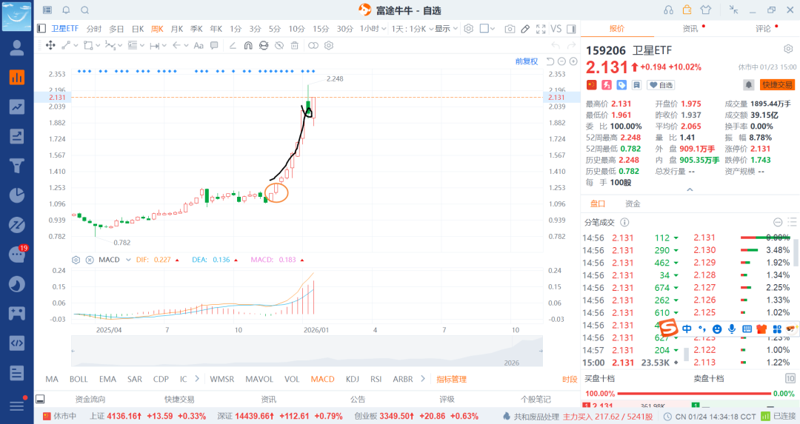
Task: Enter full-screen chart mode
Action: click(x=541, y=29)
